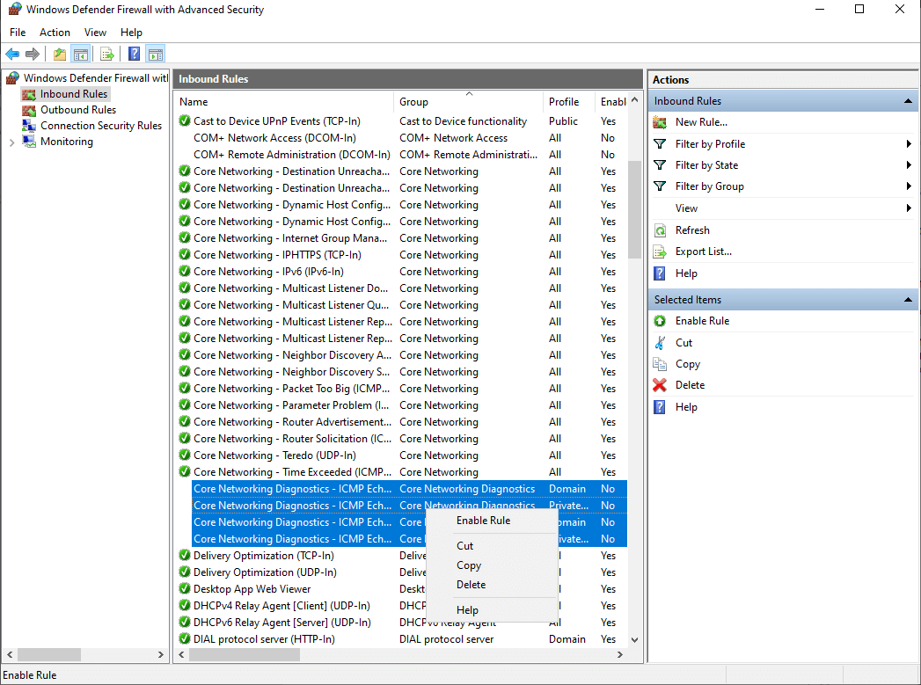Open the Filter by State submenu arrow
This screenshot has height=685, width=921.
pyautogui.click(x=909, y=165)
